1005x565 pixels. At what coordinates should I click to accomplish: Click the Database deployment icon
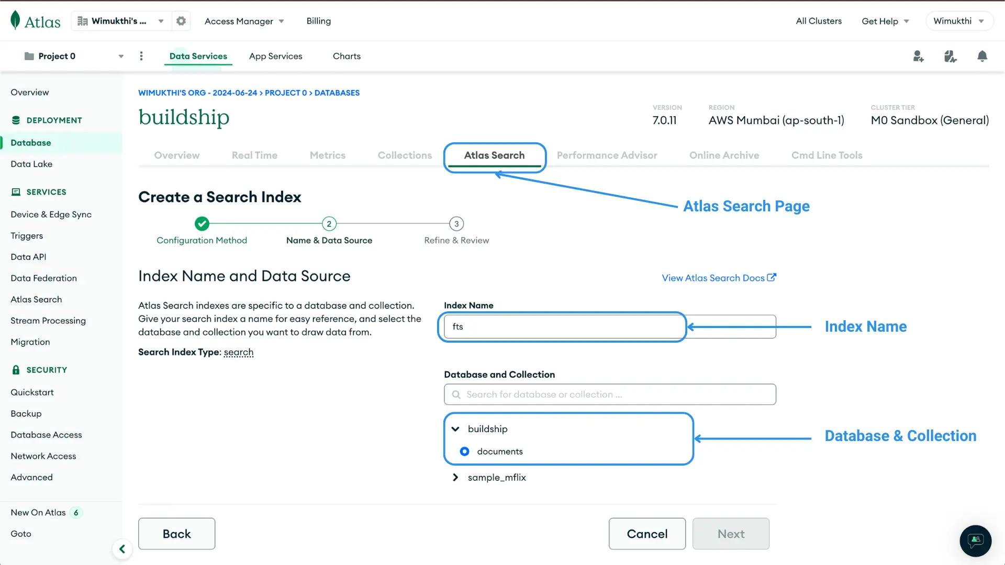click(15, 120)
